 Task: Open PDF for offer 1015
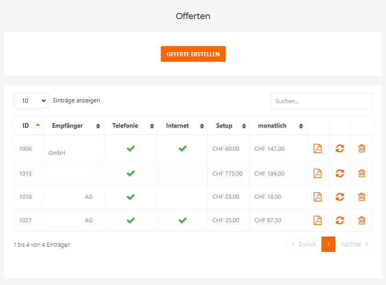(x=317, y=173)
